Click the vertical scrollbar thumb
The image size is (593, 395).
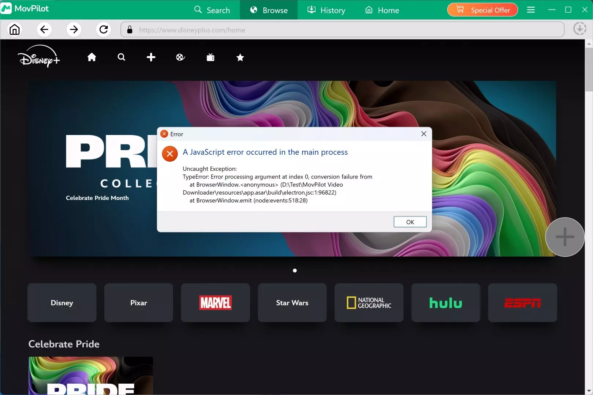(589, 69)
